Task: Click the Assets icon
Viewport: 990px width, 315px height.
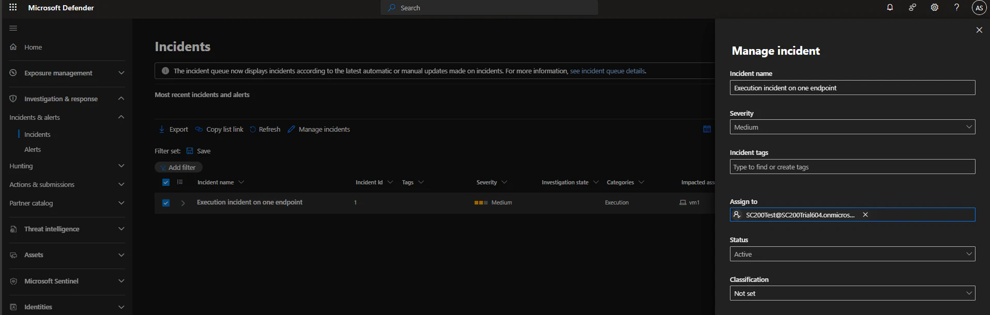Action: coord(13,255)
